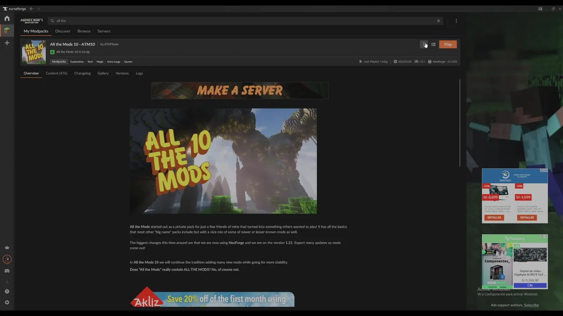Open the Gallery tab
This screenshot has height=316, width=563.
click(103, 73)
